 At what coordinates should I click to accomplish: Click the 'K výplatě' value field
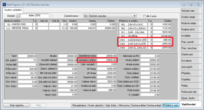point(150,95)
